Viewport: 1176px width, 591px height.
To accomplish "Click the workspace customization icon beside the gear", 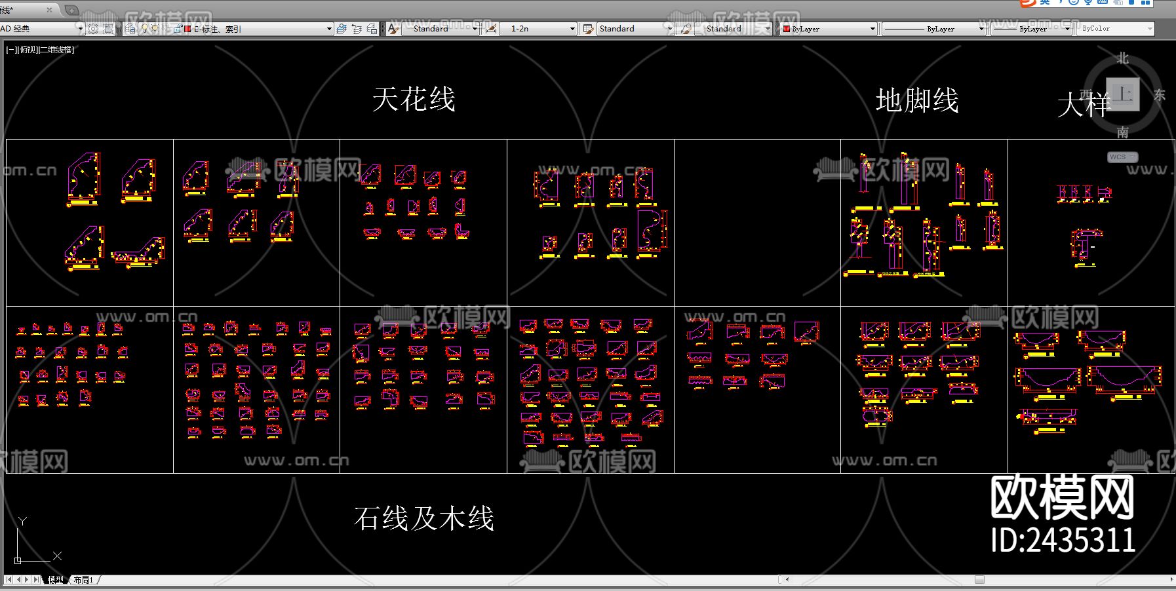I will point(108,29).
